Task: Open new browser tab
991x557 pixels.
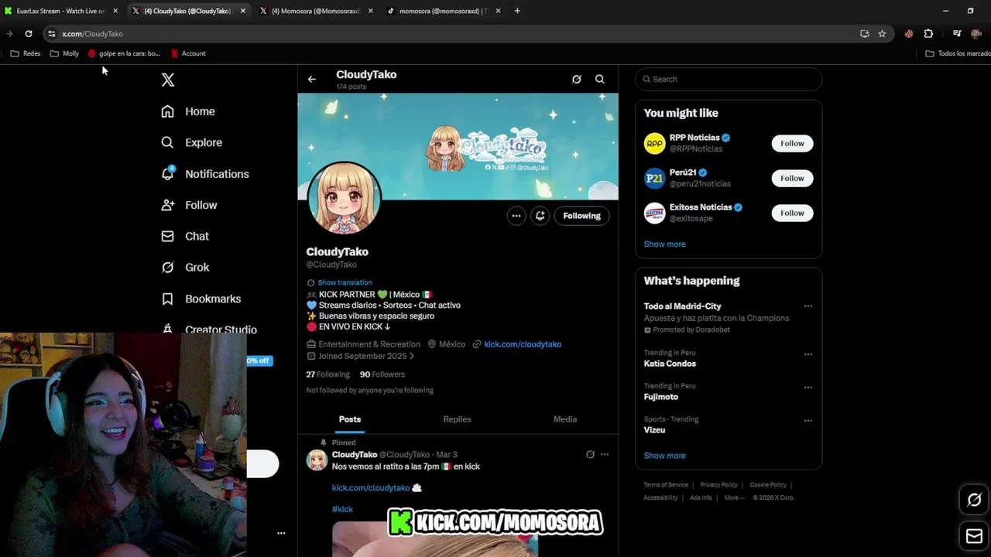Action: pos(517,11)
